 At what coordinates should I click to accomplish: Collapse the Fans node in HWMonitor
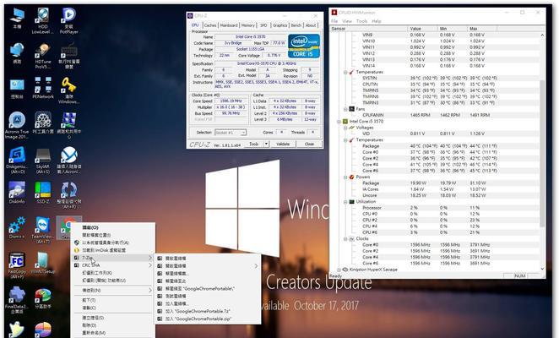pos(345,109)
